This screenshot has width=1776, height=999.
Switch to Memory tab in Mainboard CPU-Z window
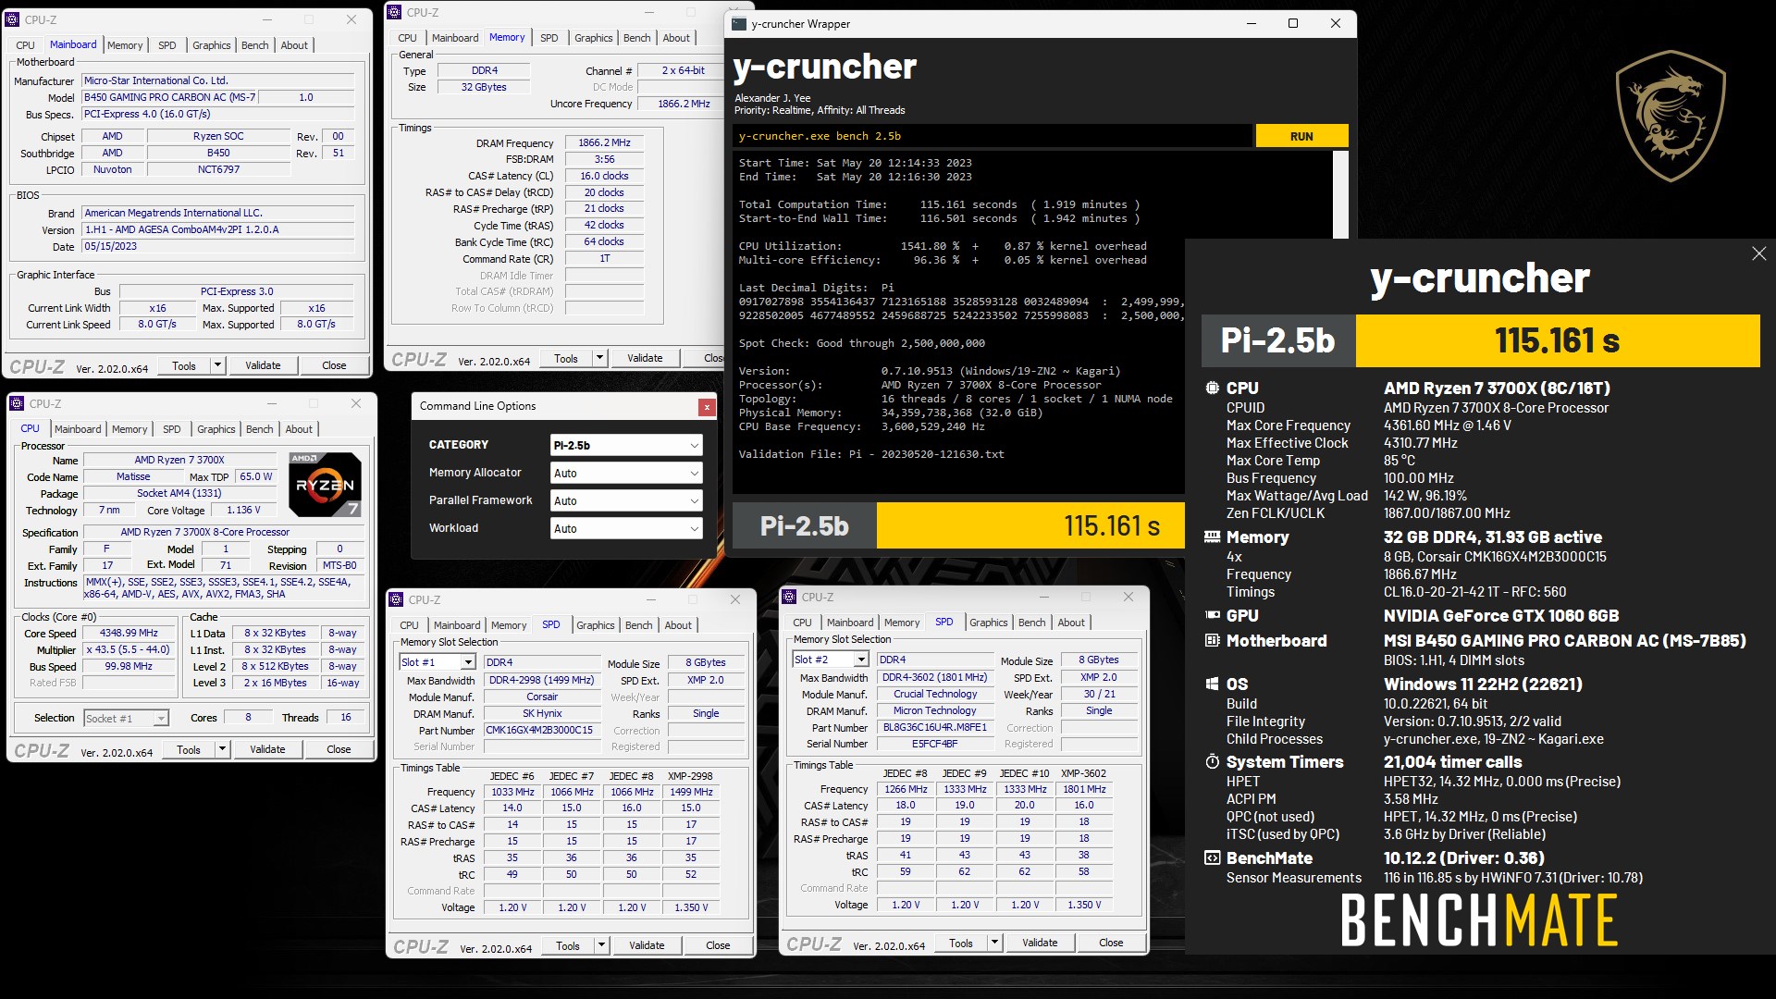pyautogui.click(x=125, y=45)
